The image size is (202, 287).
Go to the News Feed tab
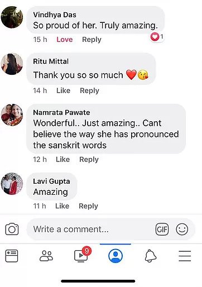[x=12, y=256]
